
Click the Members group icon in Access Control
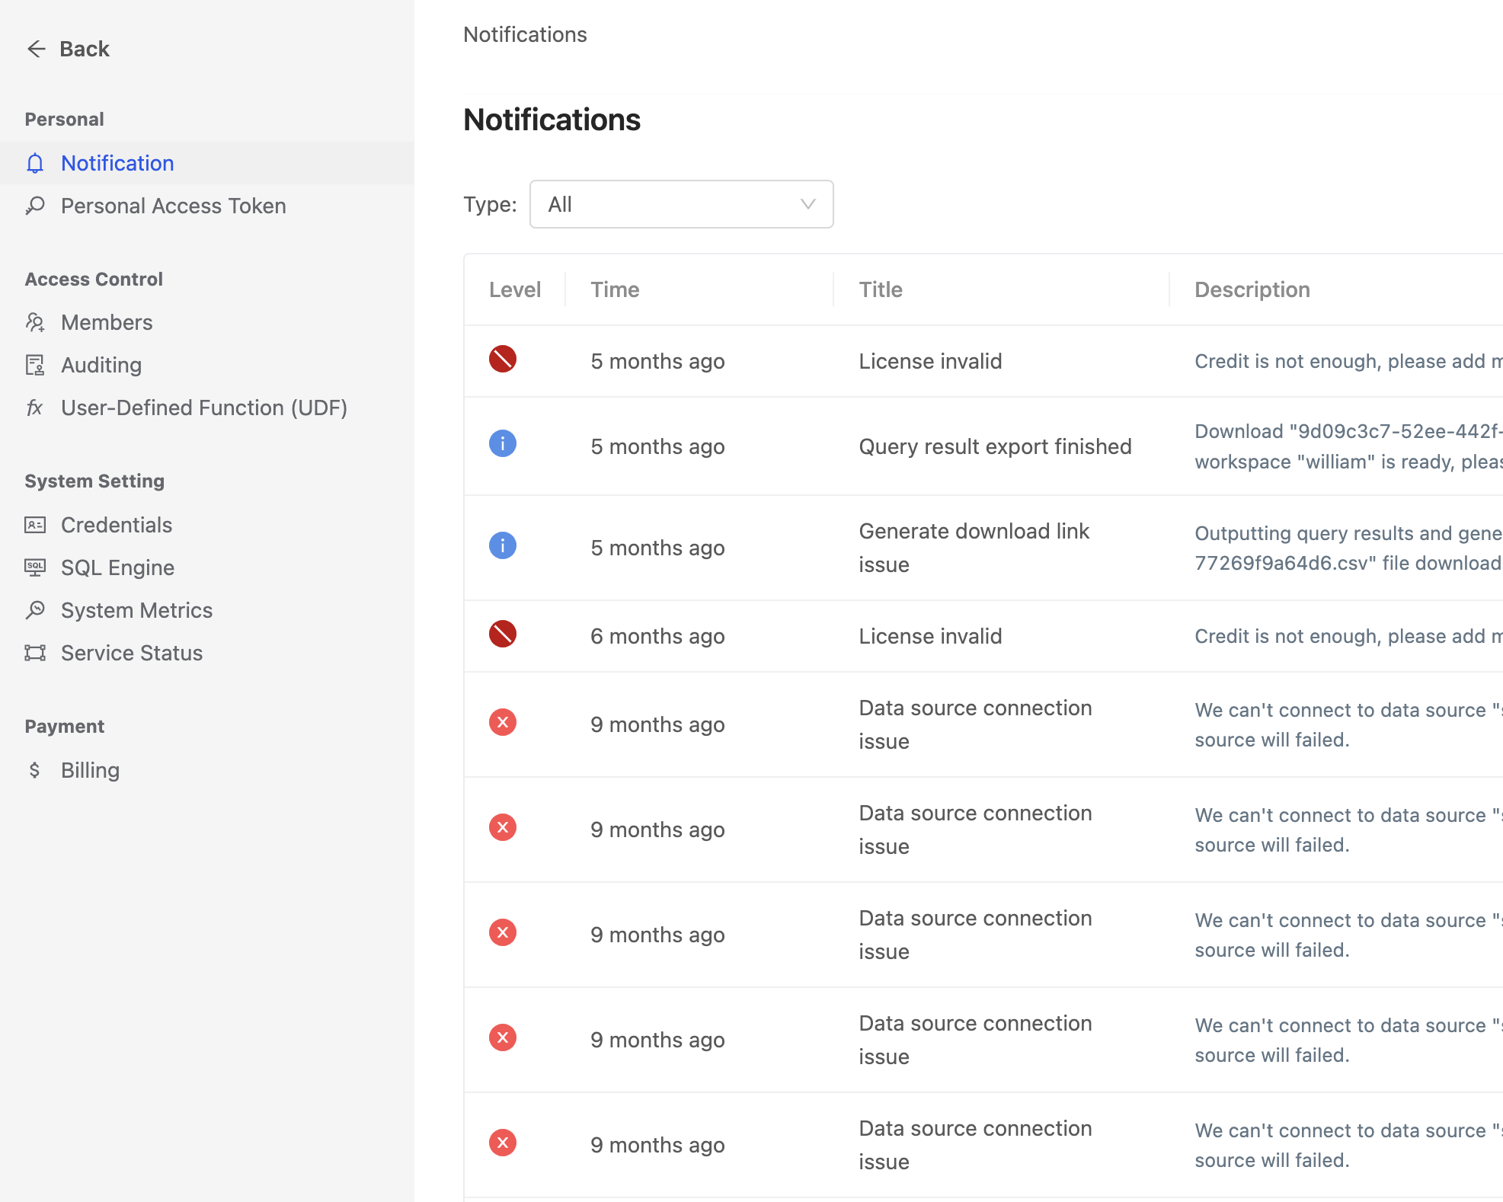point(36,321)
